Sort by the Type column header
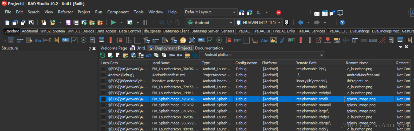 tap(217, 63)
